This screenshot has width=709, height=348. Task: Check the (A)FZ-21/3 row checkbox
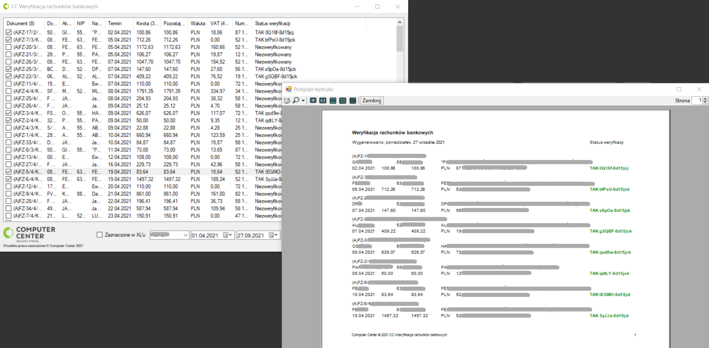point(8,54)
